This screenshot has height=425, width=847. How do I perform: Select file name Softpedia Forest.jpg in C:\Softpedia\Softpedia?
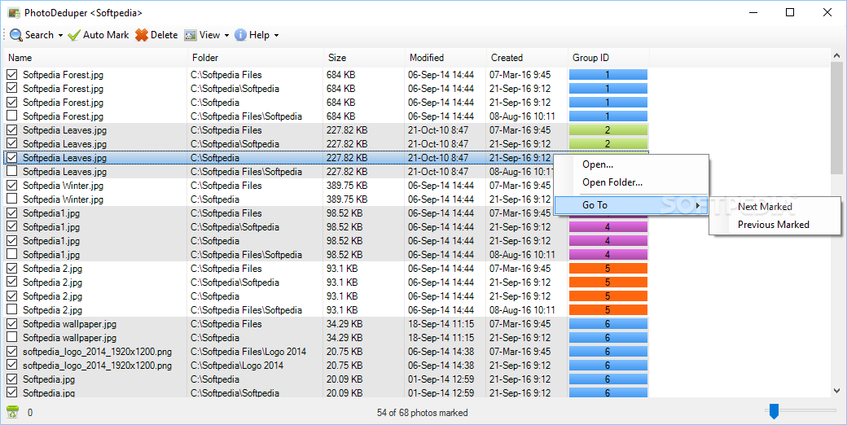[x=63, y=89]
